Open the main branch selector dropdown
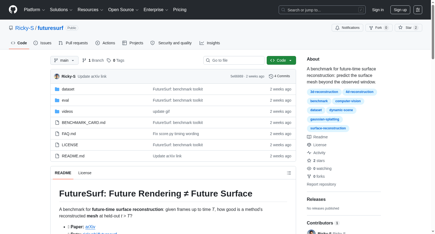This screenshot has width=435, height=234. point(64,60)
